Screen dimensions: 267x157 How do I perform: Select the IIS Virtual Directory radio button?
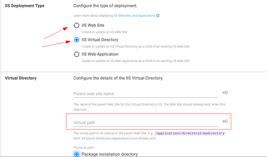(x=77, y=40)
